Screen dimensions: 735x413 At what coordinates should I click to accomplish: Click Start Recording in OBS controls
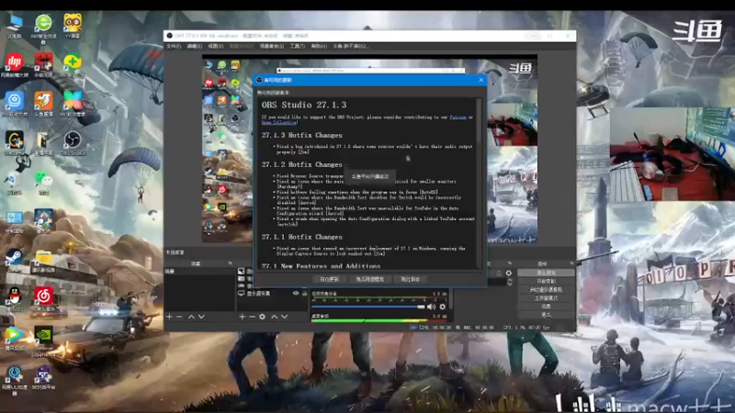(x=546, y=281)
